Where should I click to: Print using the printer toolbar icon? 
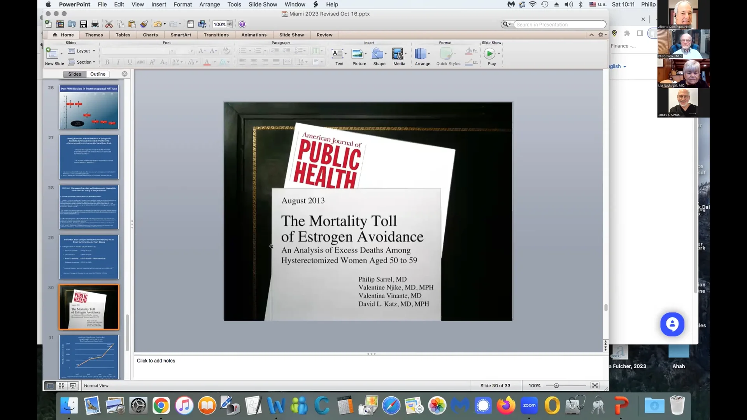[95, 24]
